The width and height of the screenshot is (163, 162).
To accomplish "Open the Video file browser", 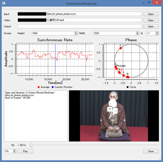I will 151,20.
